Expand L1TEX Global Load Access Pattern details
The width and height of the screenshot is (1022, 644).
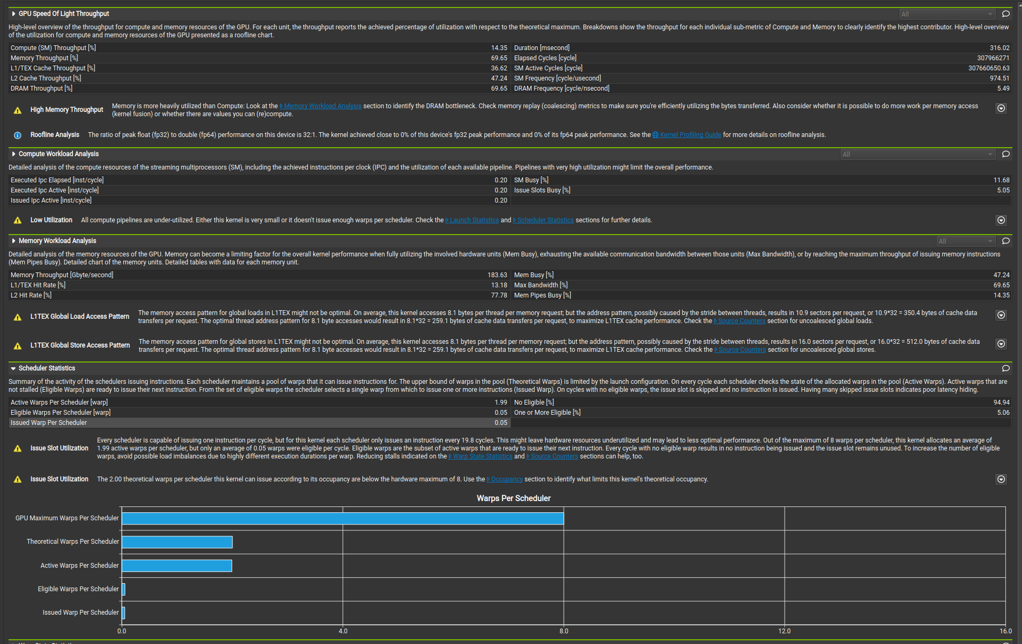point(1001,315)
